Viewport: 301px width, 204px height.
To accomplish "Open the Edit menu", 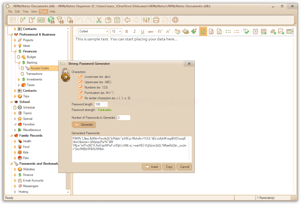I will [x=17, y=11].
